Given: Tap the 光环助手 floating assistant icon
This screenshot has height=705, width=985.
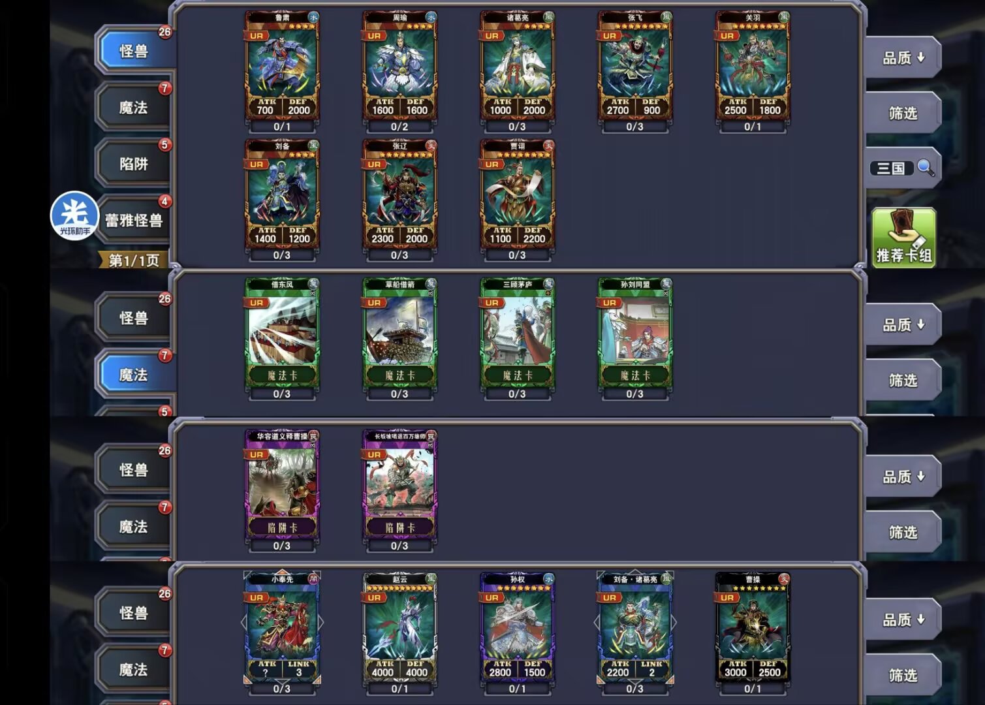Looking at the screenshot, I should coord(74,216).
